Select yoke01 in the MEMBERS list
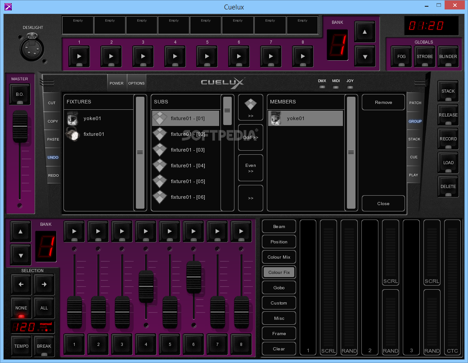Viewport: 468px width, 363px height. 306,118
